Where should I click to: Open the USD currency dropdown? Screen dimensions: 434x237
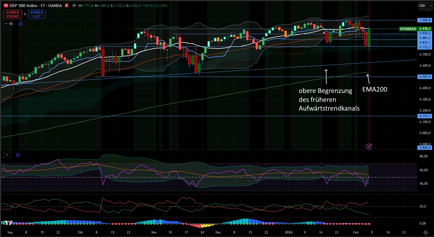[425, 5]
